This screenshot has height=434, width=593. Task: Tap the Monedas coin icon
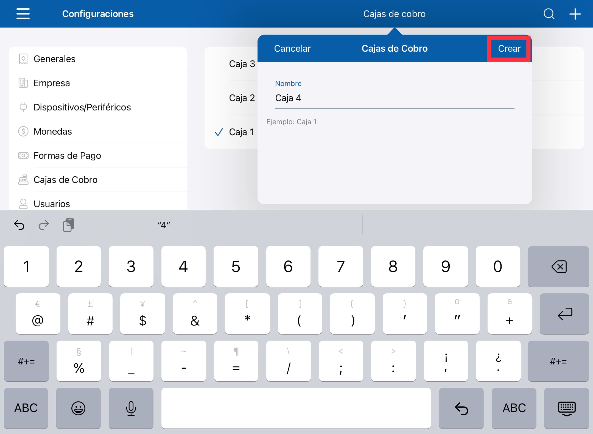click(x=23, y=131)
